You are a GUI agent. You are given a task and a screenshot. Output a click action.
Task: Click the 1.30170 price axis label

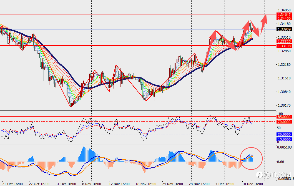click(x=284, y=105)
